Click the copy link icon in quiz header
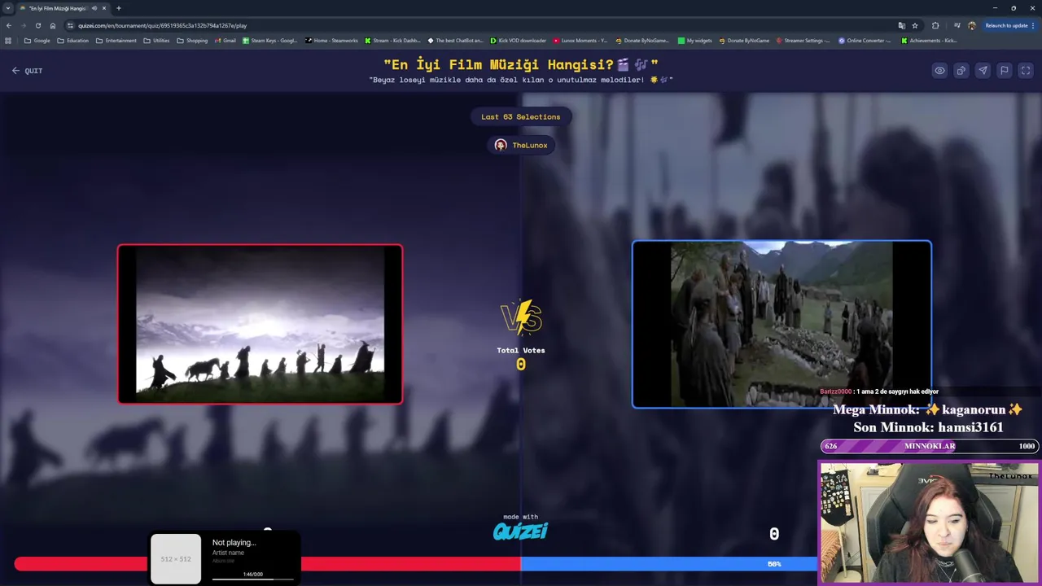The height and width of the screenshot is (586, 1042). point(961,71)
